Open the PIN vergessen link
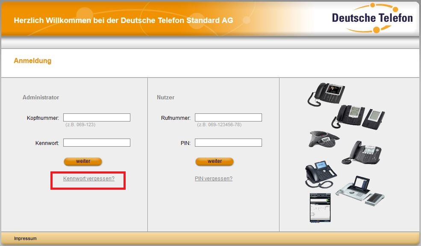The height and width of the screenshot is (246, 421). (x=214, y=179)
